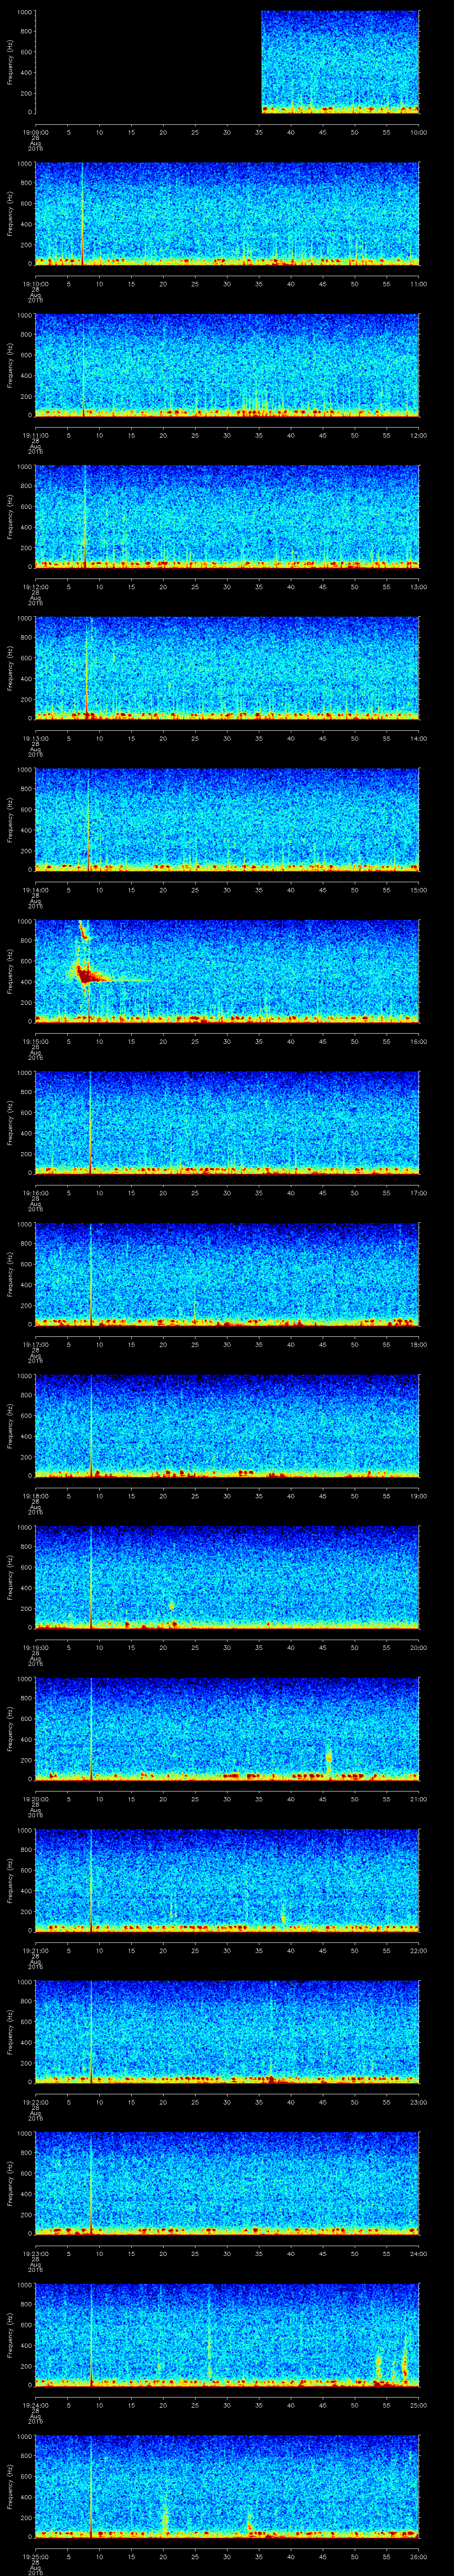Viewport: 454px width, 2576px height.
Task: Select the 19:18:00 spectrogram panel
Action: click(227, 1425)
